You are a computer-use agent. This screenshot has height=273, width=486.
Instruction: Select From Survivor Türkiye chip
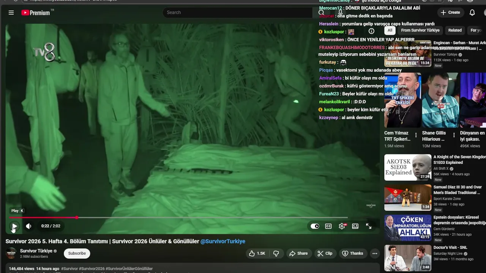click(420, 30)
